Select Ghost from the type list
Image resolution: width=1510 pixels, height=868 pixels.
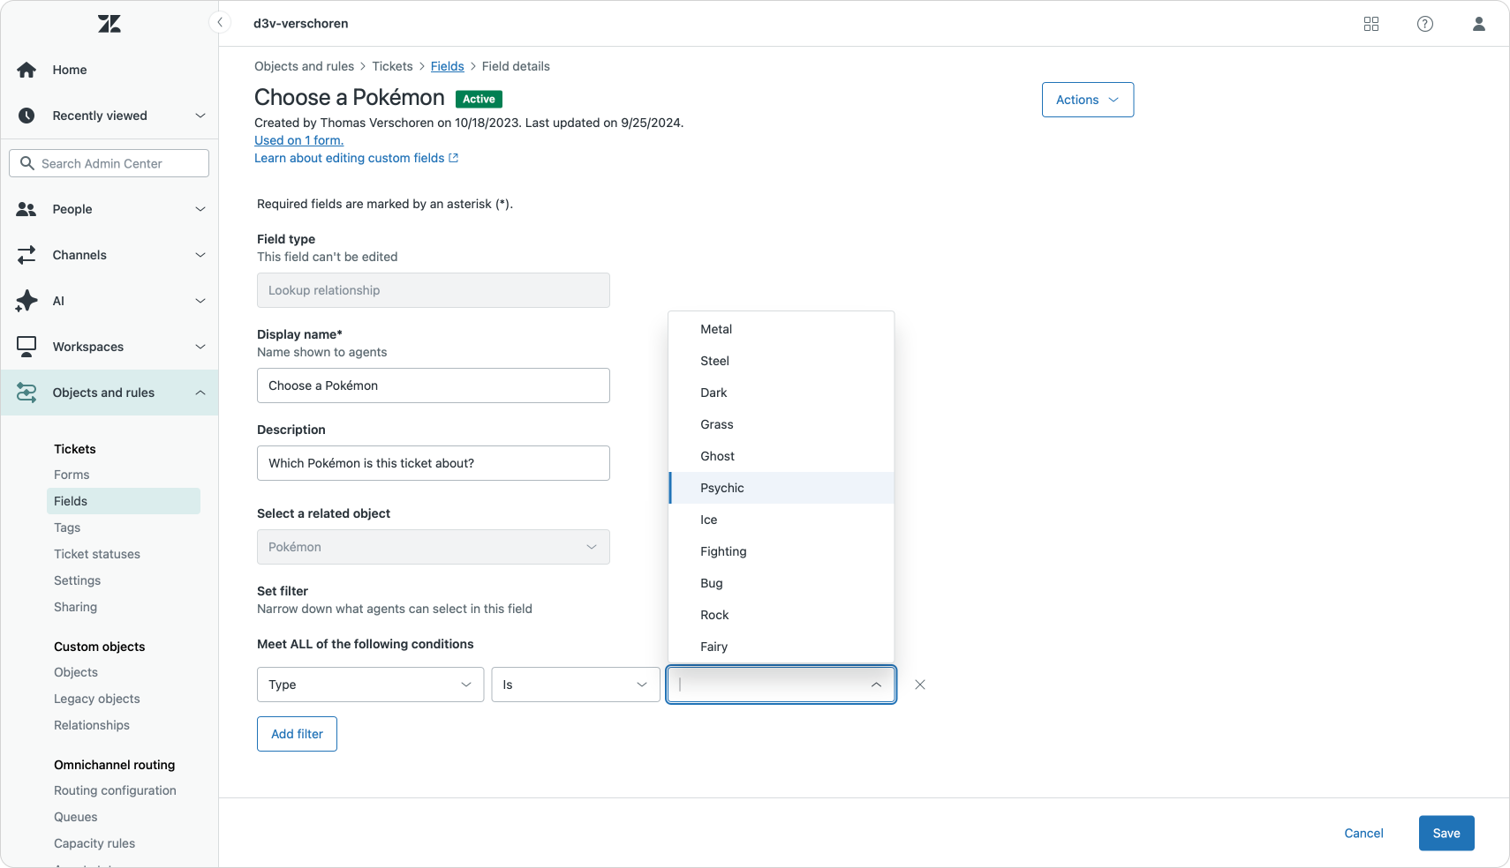coord(781,456)
